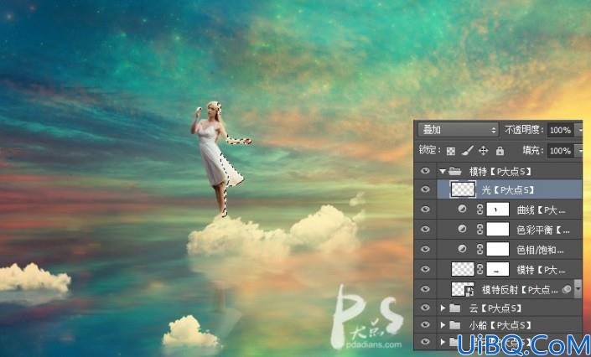Click the layer name 色相/饱和...

tap(540, 250)
